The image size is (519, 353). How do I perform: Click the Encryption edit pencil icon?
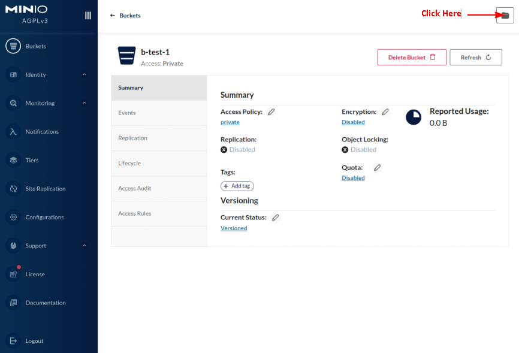(x=385, y=112)
